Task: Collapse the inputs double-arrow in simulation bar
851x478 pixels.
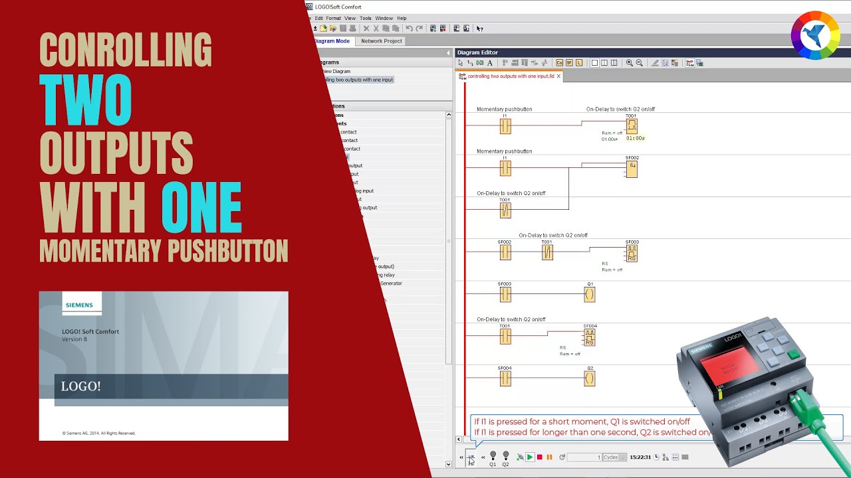Action: coord(461,457)
